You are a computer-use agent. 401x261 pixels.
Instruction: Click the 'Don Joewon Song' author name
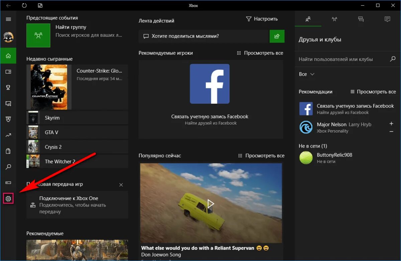(160, 255)
